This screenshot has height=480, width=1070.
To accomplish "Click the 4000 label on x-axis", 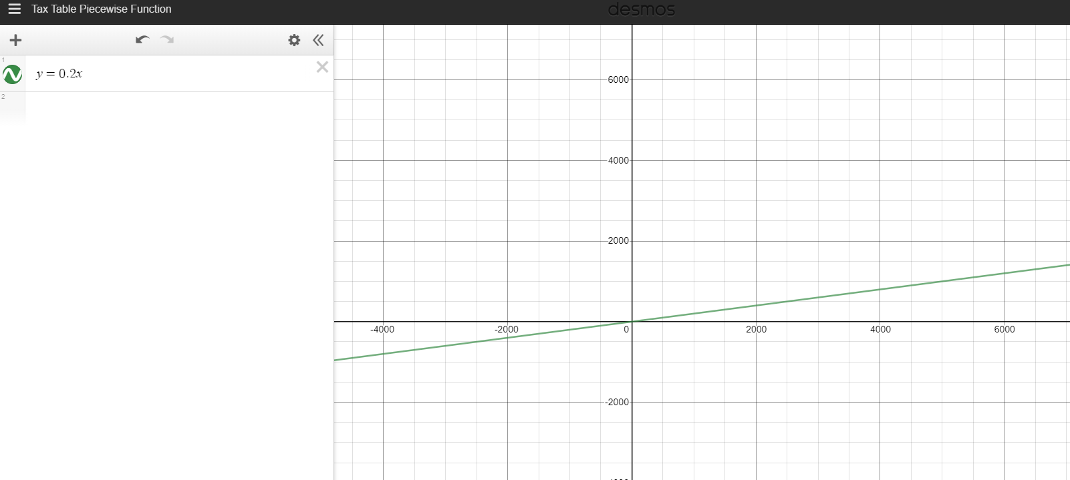I will pos(880,329).
